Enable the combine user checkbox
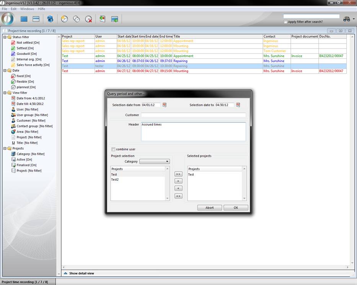The width and height of the screenshot is (357, 285). pyautogui.click(x=113, y=149)
